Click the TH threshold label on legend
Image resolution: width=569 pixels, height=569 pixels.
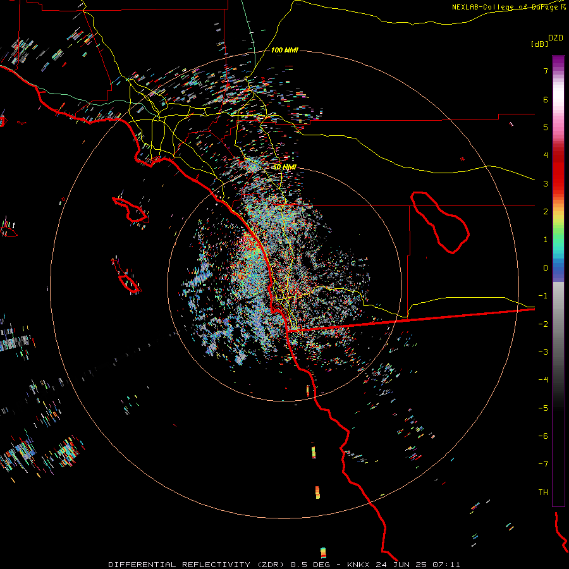(x=543, y=493)
